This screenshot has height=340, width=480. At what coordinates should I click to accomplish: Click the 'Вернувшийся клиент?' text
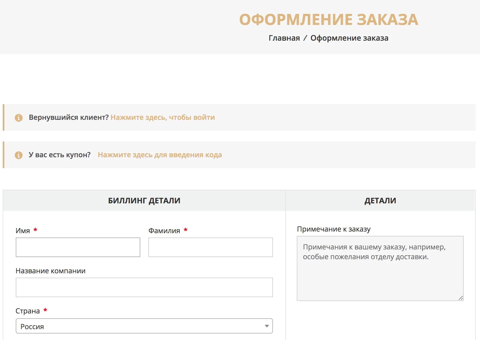[x=69, y=117]
